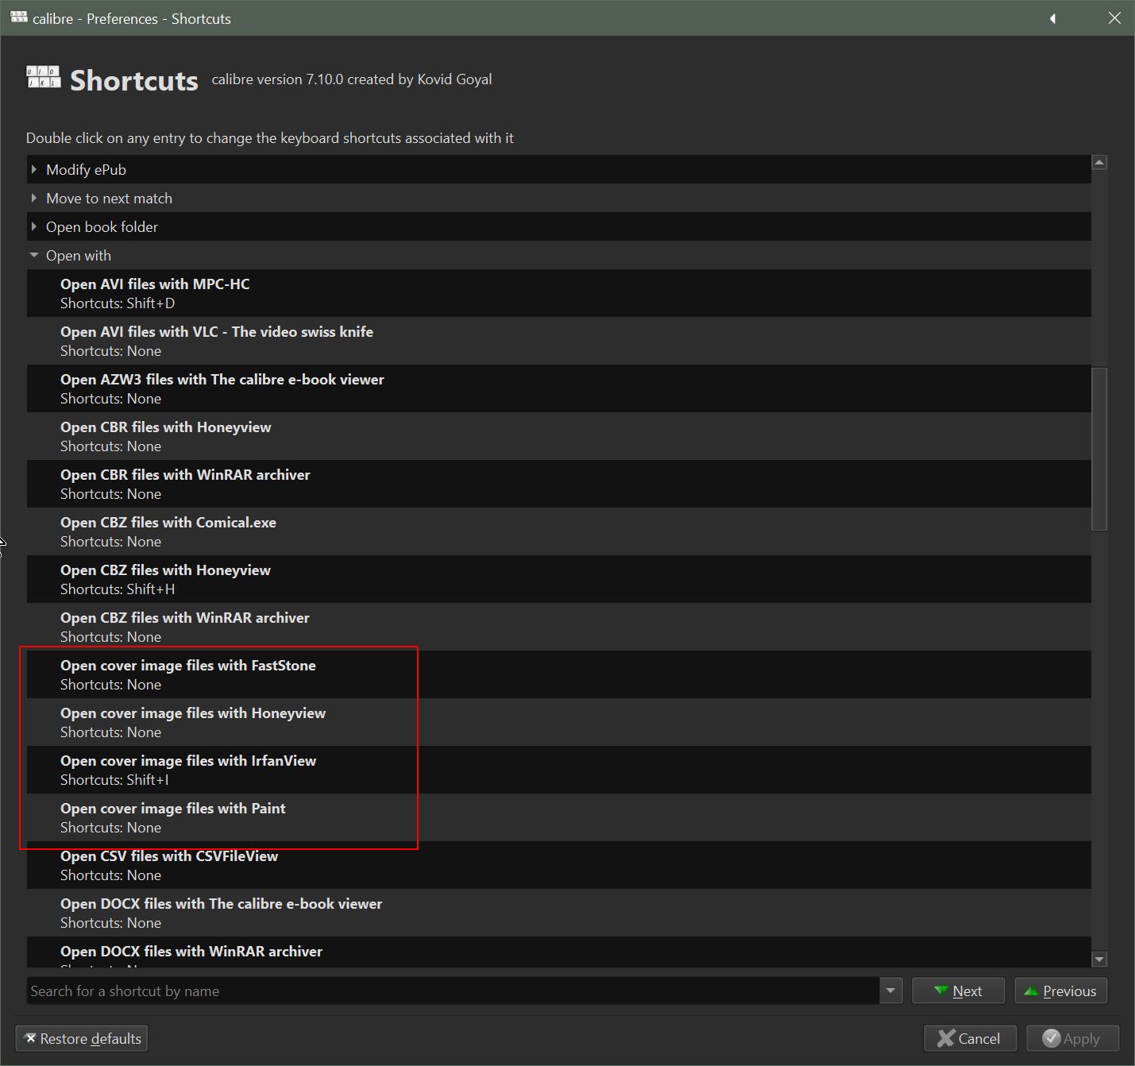The width and height of the screenshot is (1135, 1066).
Task: Click the calibre icon in title bar
Action: [19, 17]
